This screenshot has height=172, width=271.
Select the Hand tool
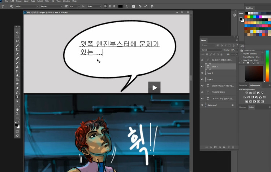17,110
